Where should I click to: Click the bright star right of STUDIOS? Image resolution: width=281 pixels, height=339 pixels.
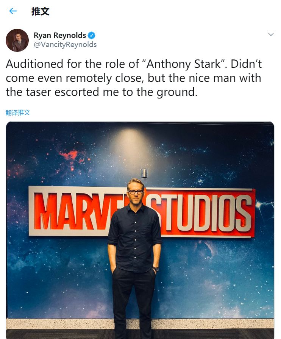pyautogui.click(x=259, y=204)
